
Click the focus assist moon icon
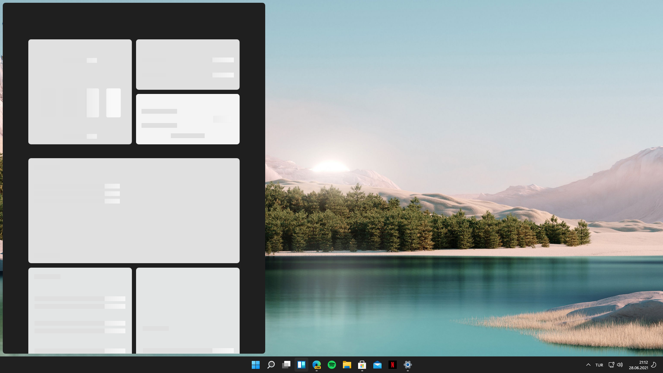click(x=654, y=365)
